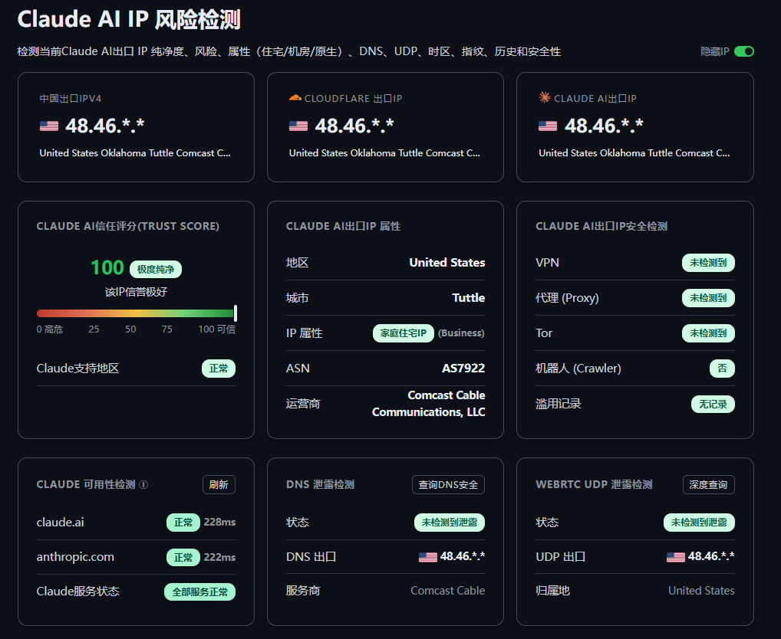Click the Claude AI IP 风险检测 page title
Screen dimensions: 781x639
pyautogui.click(x=129, y=19)
